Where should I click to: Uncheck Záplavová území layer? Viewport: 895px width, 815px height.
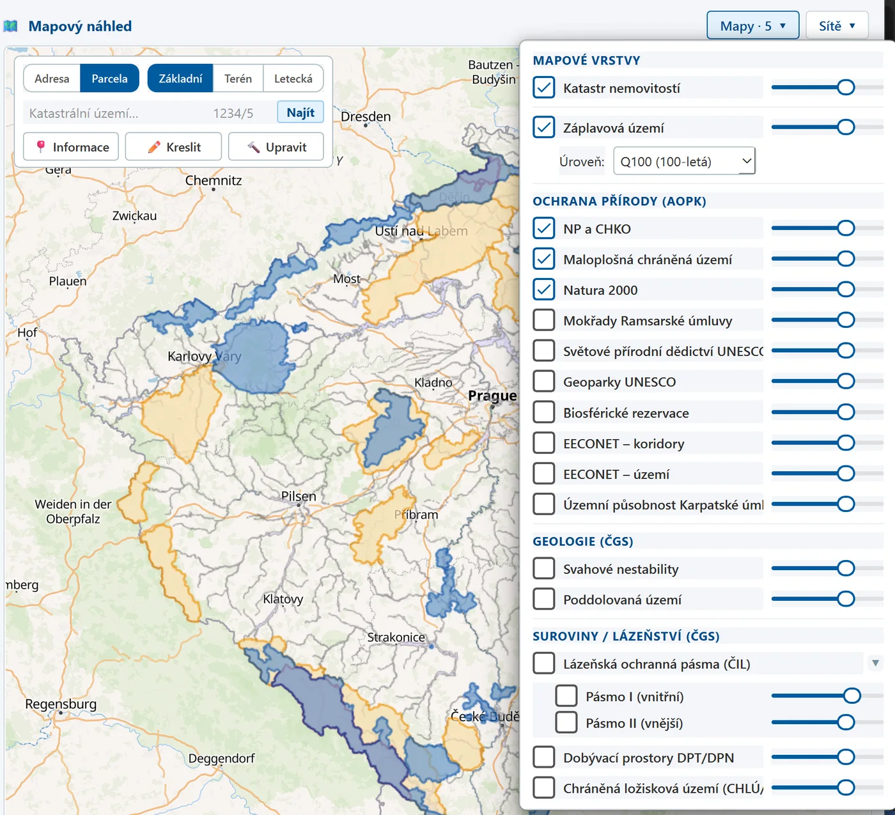(x=544, y=127)
